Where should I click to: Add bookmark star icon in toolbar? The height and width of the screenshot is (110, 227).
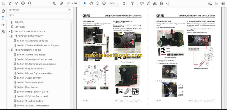point(10,3)
